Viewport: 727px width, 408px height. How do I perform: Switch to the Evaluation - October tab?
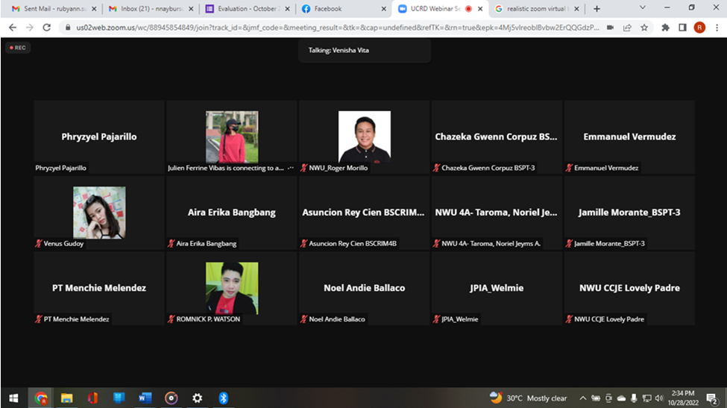tap(245, 9)
